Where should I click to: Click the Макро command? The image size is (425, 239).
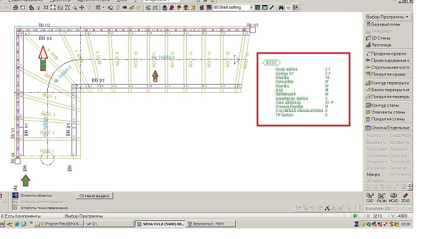pyautogui.click(x=373, y=174)
